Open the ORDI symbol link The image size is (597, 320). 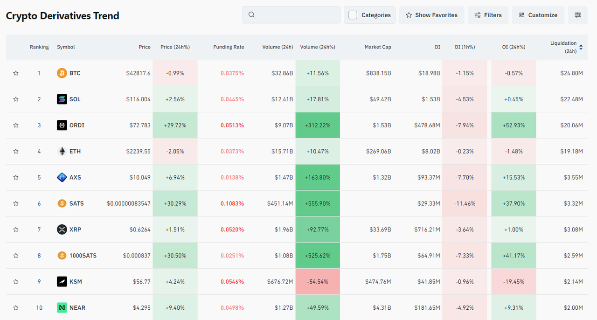tap(77, 125)
